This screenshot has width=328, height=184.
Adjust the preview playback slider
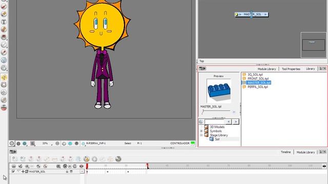tap(216, 112)
